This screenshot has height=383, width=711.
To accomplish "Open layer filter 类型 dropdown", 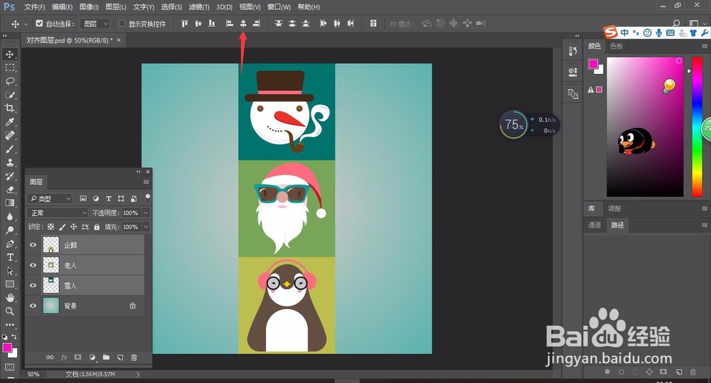I will click(x=50, y=198).
